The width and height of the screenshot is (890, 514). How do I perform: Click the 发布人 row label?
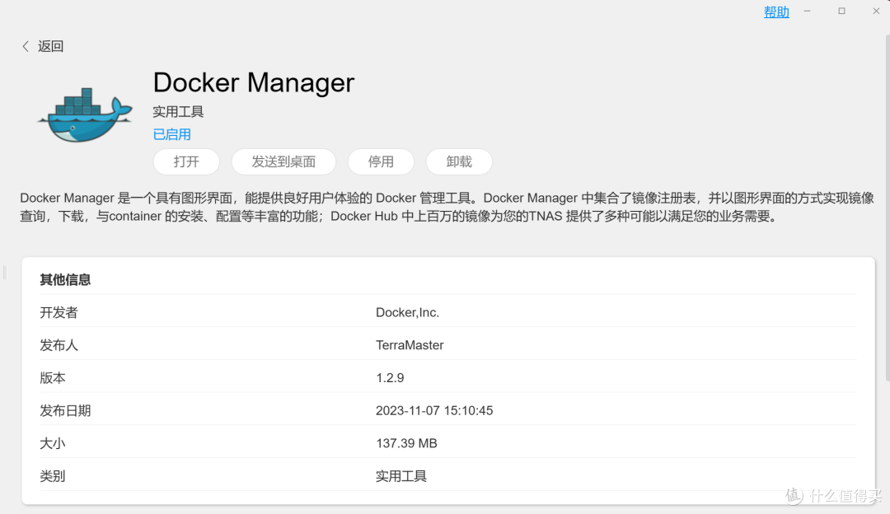pyautogui.click(x=59, y=345)
